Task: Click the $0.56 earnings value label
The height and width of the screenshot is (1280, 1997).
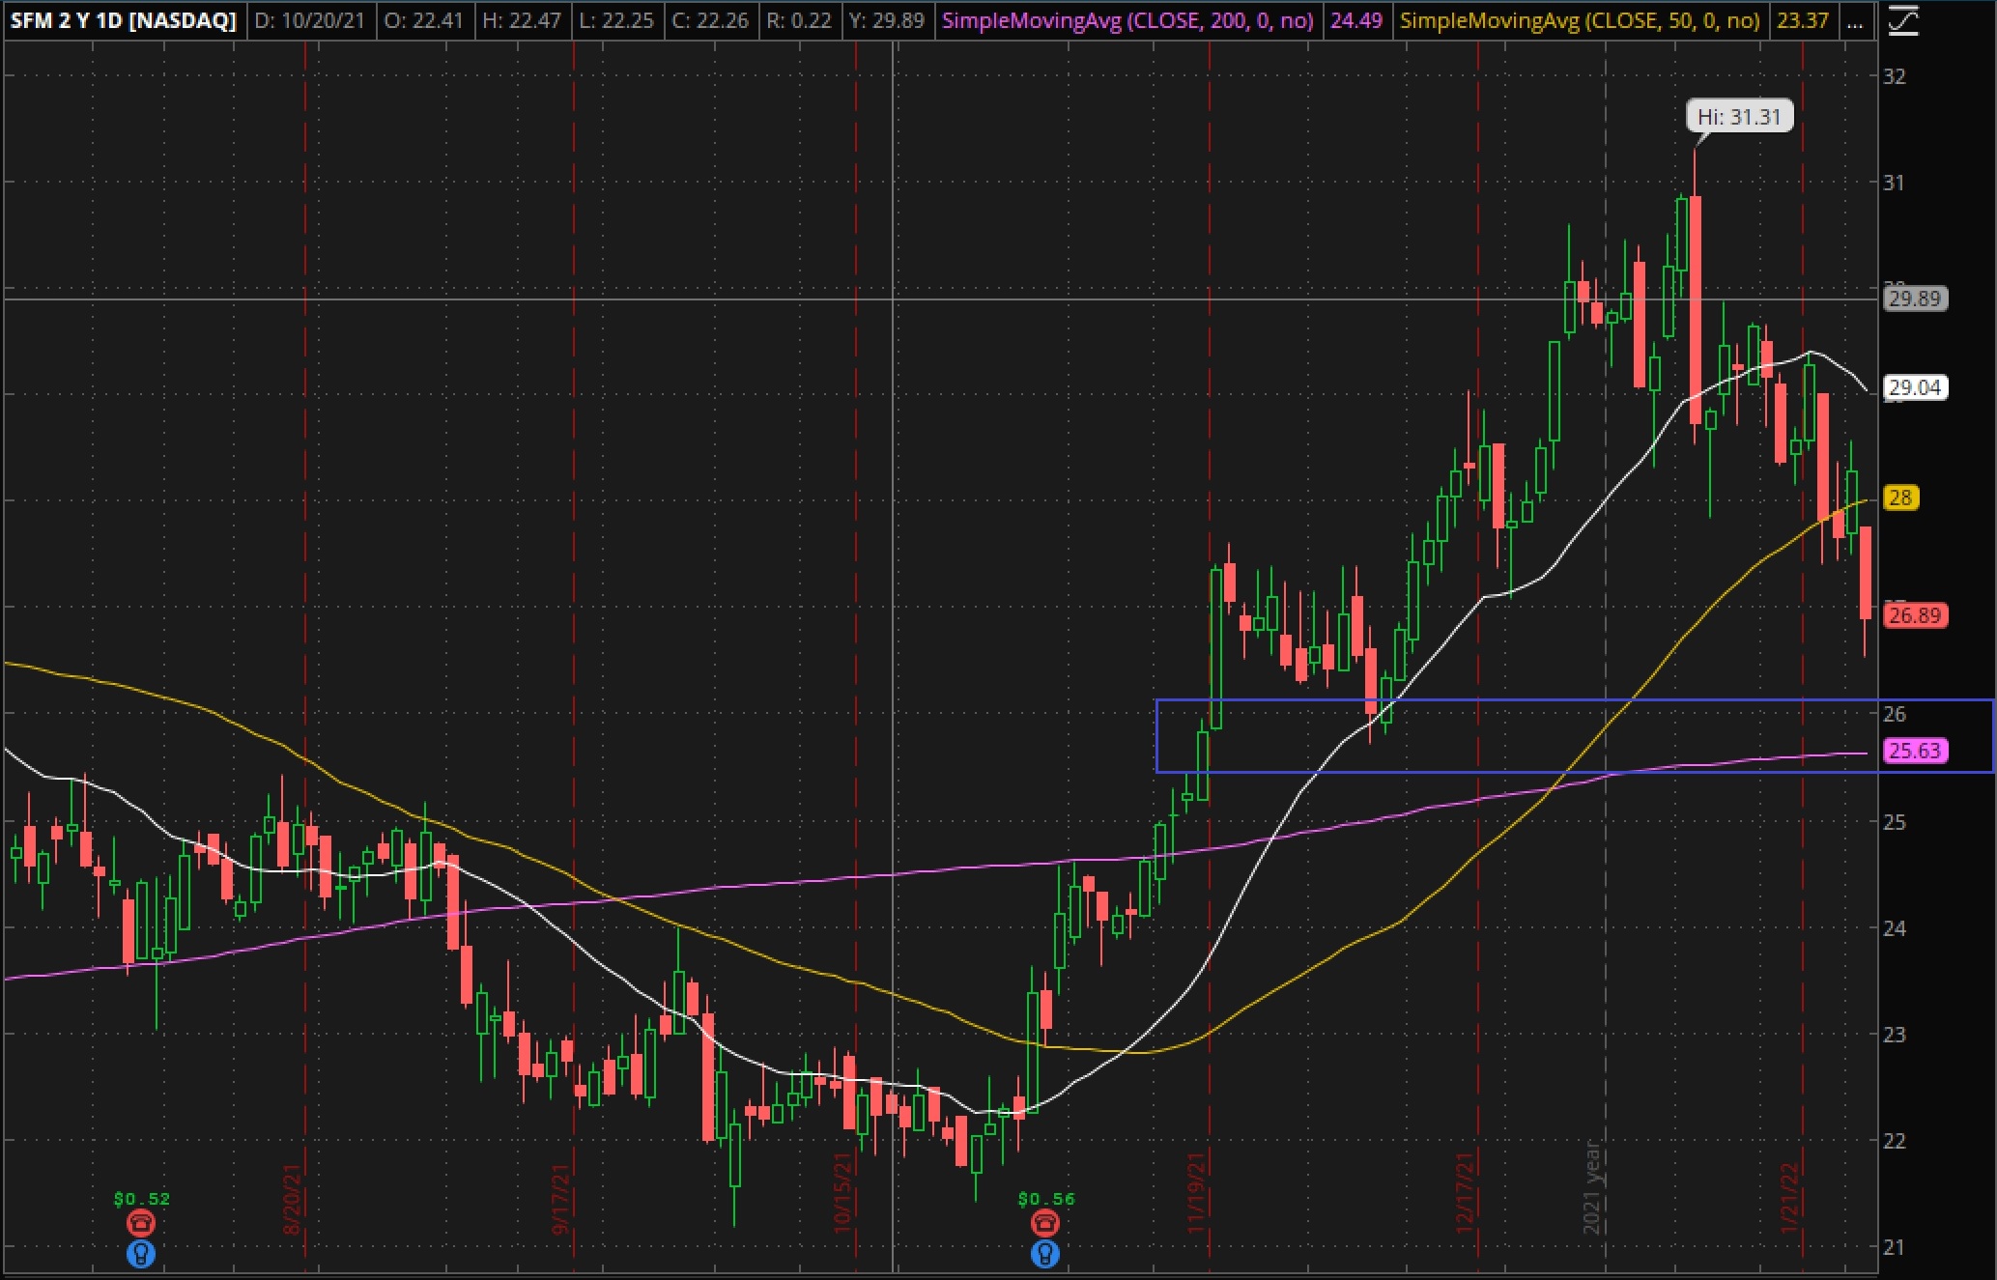Action: pos(1045,1199)
